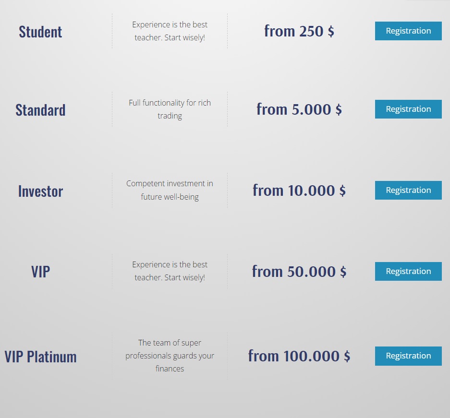Click the Student plan description text
The width and height of the screenshot is (450, 418).
(x=170, y=31)
